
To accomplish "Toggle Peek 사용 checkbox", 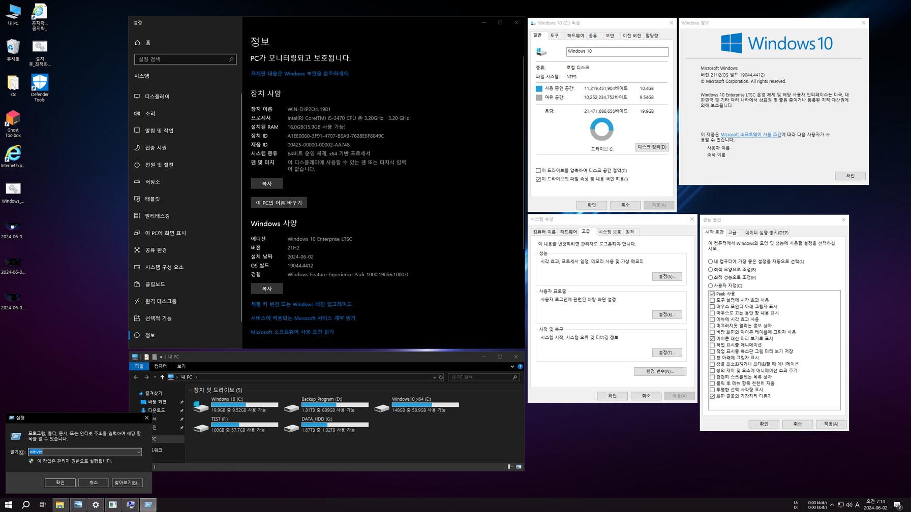I will click(x=712, y=294).
